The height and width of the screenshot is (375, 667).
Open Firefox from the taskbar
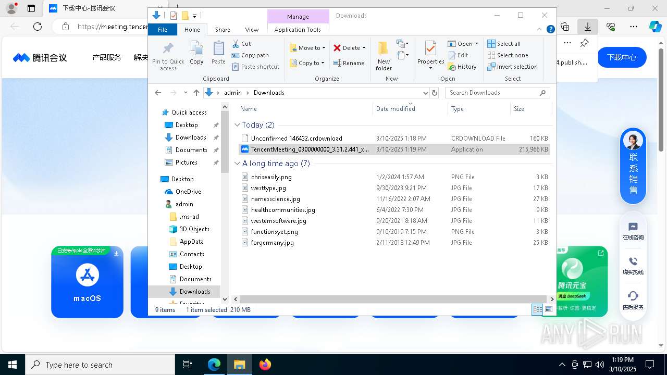(265, 365)
